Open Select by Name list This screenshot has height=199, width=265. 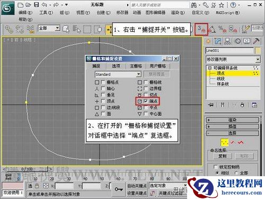click(x=77, y=29)
